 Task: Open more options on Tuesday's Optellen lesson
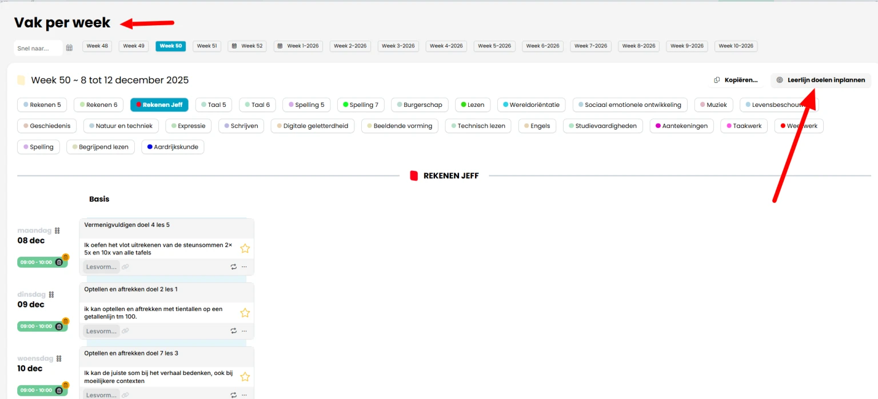244,331
